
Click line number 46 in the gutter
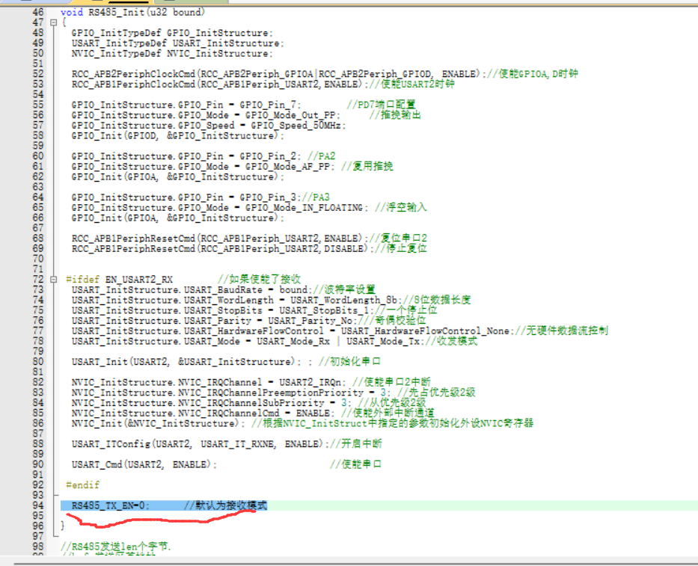point(38,12)
